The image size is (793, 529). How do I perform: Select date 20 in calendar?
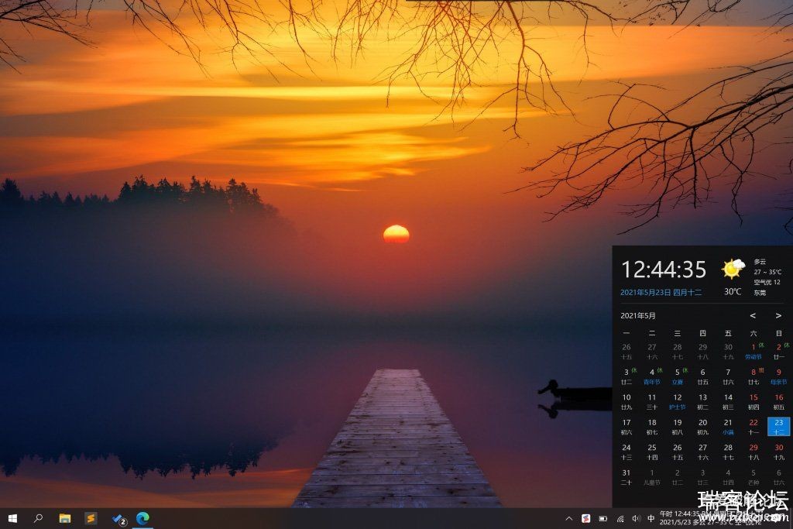[x=702, y=426]
